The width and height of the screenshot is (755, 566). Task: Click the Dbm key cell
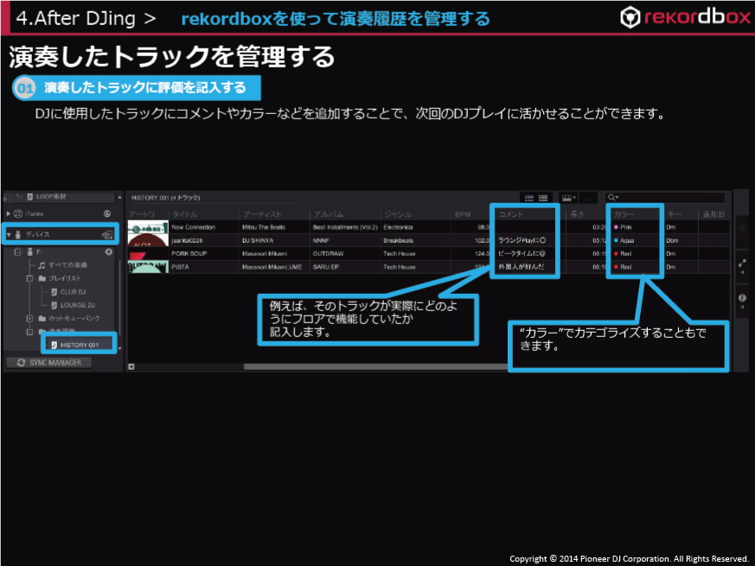pos(672,240)
